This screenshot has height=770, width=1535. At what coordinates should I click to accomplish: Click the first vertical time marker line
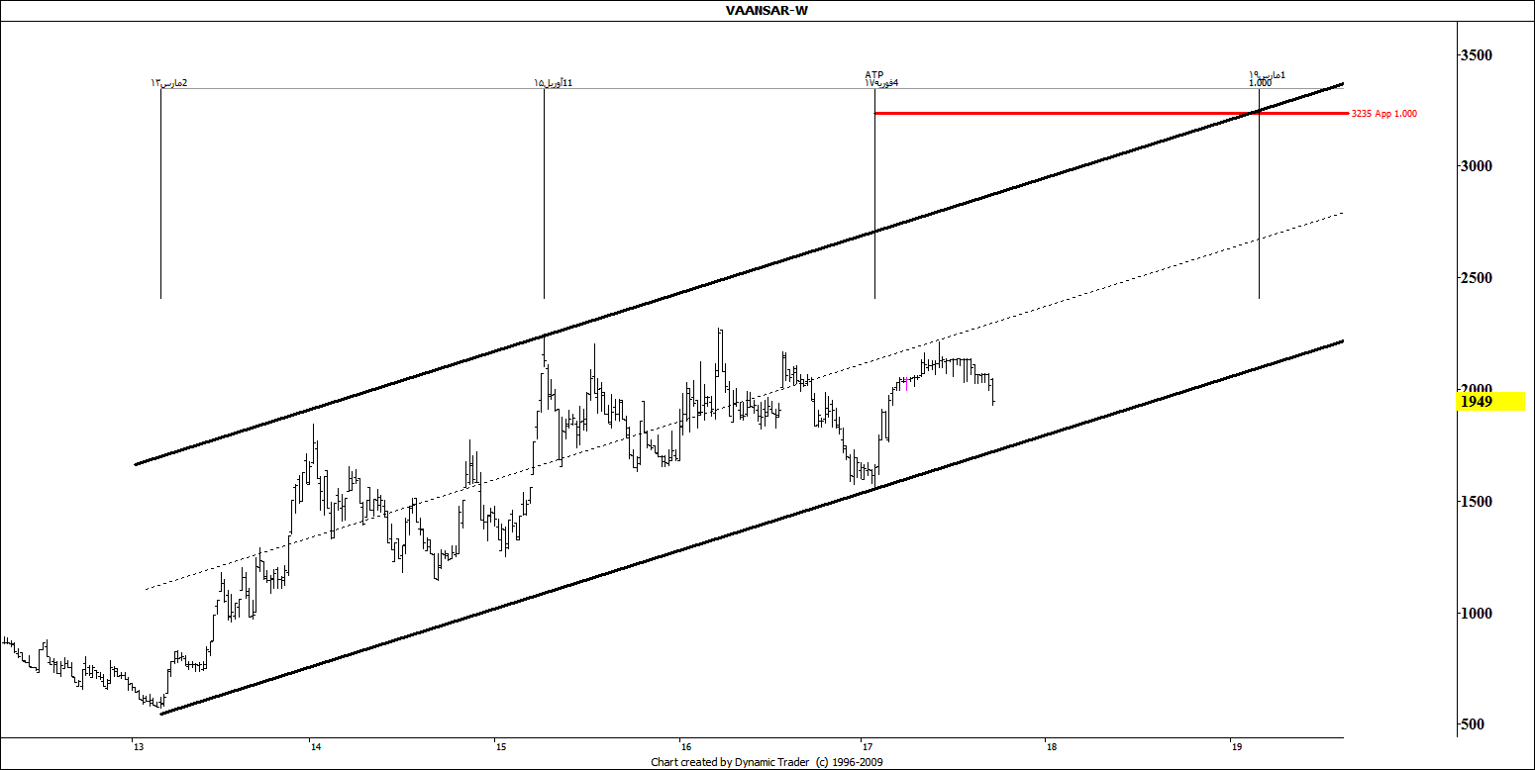(160, 198)
